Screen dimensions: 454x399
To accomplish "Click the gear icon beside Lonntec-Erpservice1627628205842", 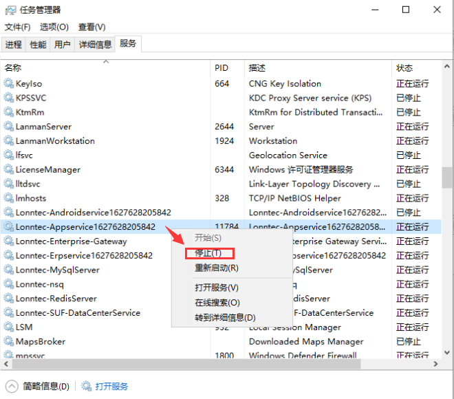I will (x=9, y=255).
